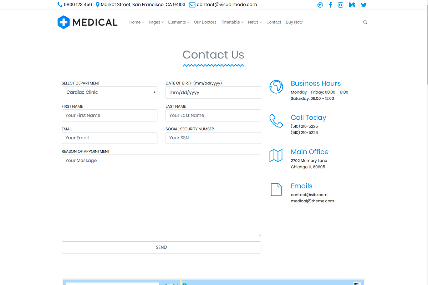428x285 pixels.
Task: Click the Emails document icon
Action: pyautogui.click(x=276, y=190)
